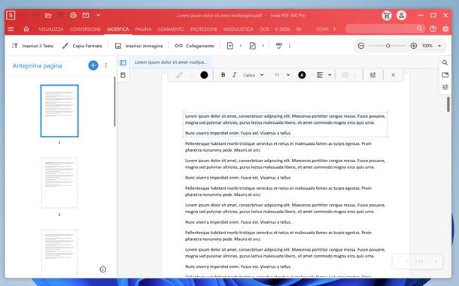Screen dimensions: 459x286
Task: Click the magnifier icon in the header search
Action: coord(419,29)
